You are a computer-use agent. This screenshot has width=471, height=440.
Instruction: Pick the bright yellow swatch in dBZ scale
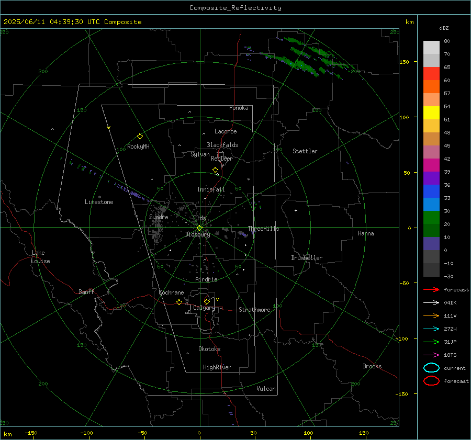[431, 112]
